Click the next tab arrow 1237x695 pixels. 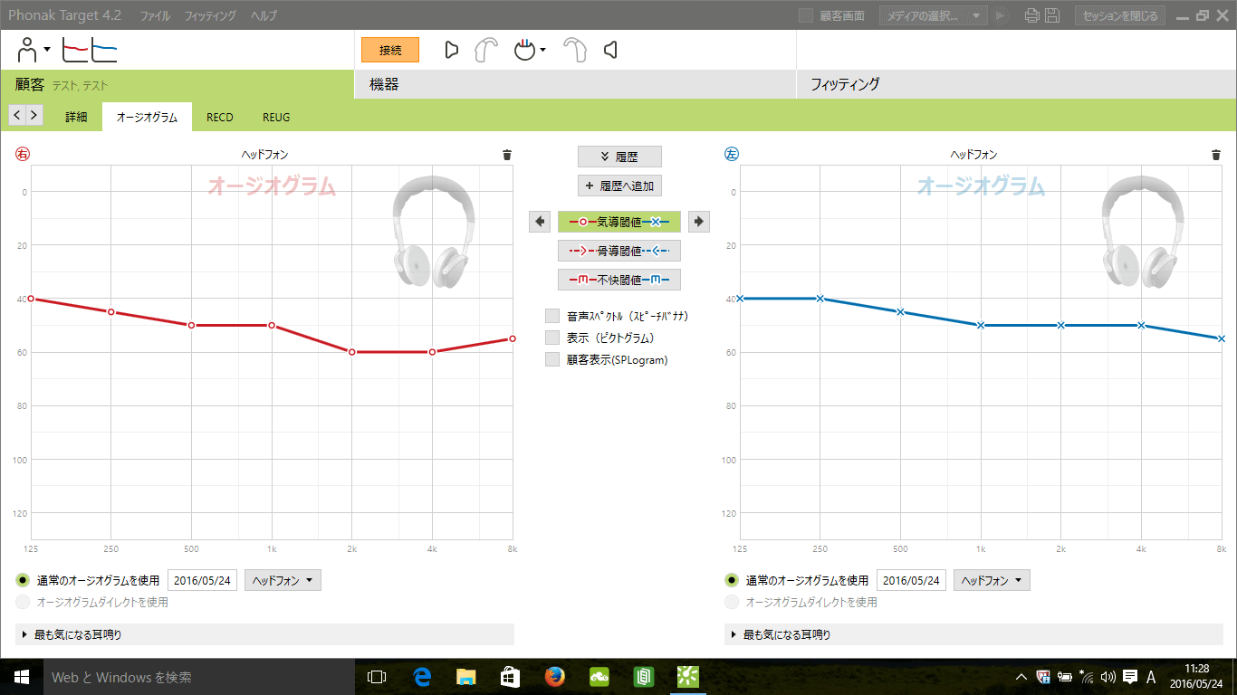pos(34,115)
